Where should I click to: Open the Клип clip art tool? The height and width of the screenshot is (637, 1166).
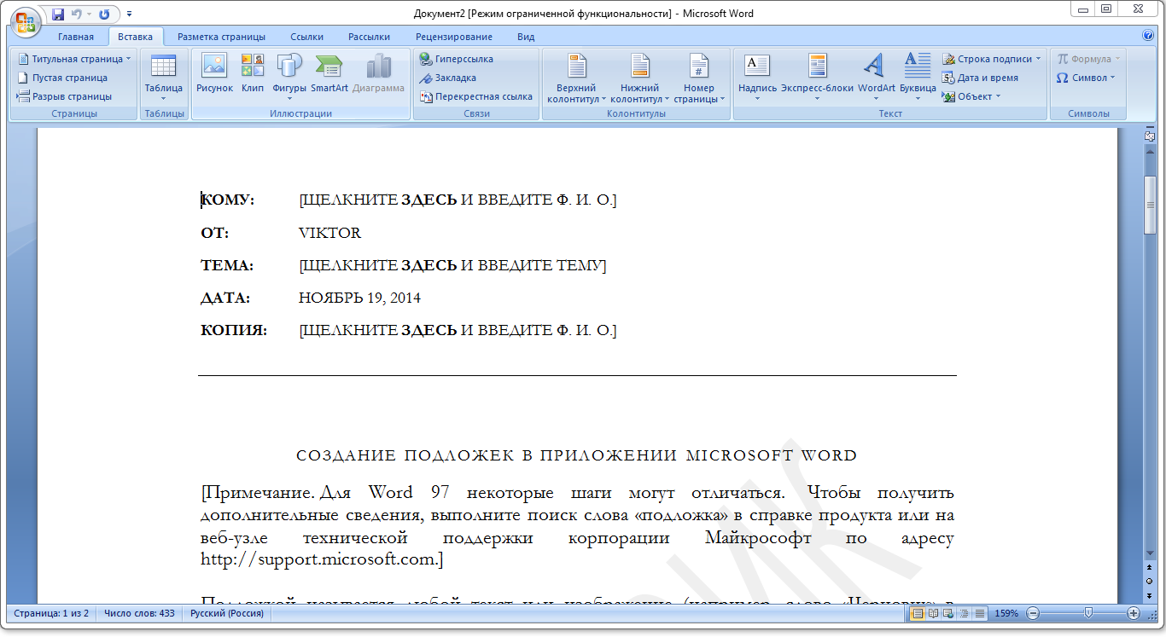(x=252, y=74)
